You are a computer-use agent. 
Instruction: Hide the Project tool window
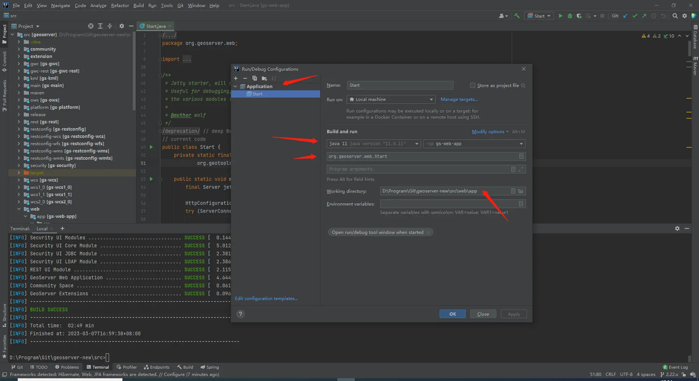pyautogui.click(x=131, y=26)
